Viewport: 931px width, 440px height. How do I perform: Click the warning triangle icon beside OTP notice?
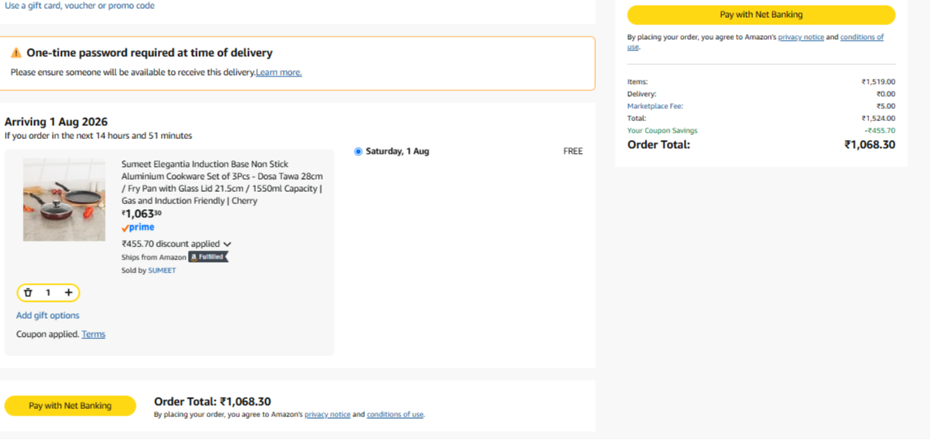[x=16, y=53]
